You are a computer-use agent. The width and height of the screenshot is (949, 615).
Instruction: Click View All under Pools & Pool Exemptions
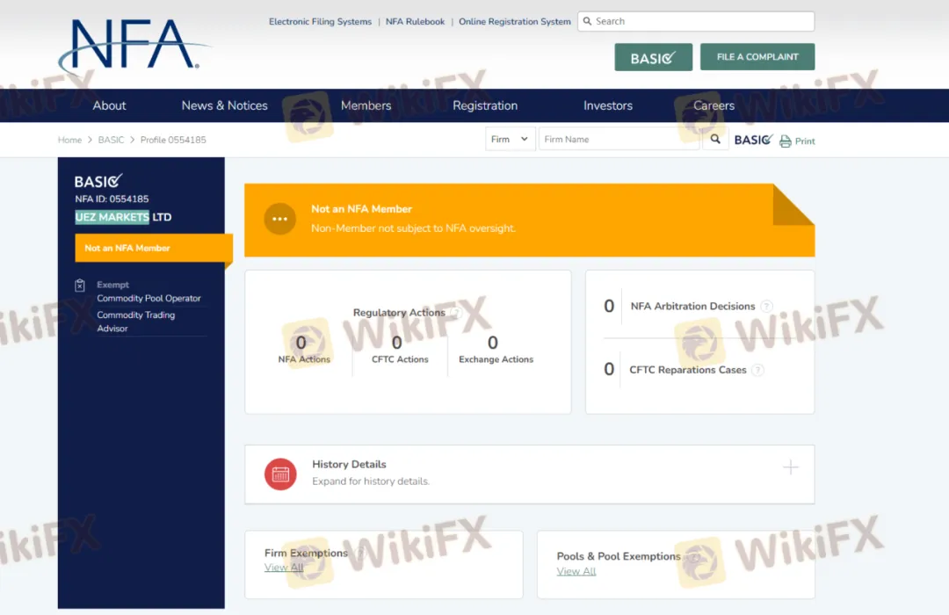coord(576,571)
